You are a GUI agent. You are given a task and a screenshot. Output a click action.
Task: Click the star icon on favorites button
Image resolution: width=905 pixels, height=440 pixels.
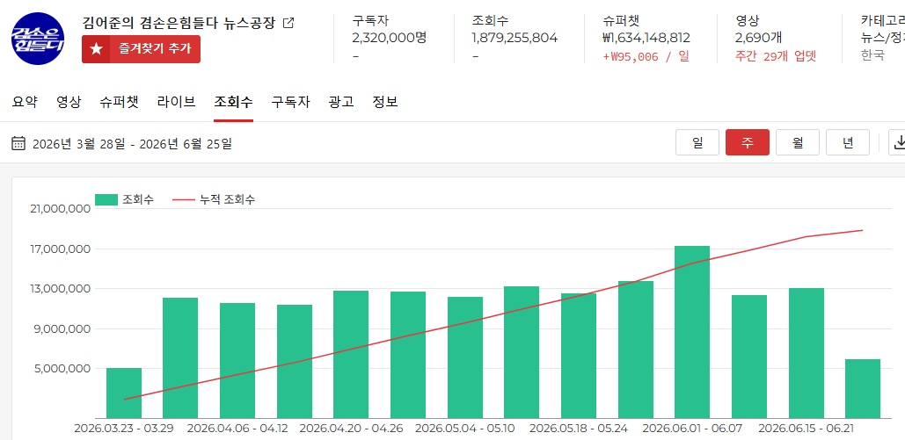[96, 49]
